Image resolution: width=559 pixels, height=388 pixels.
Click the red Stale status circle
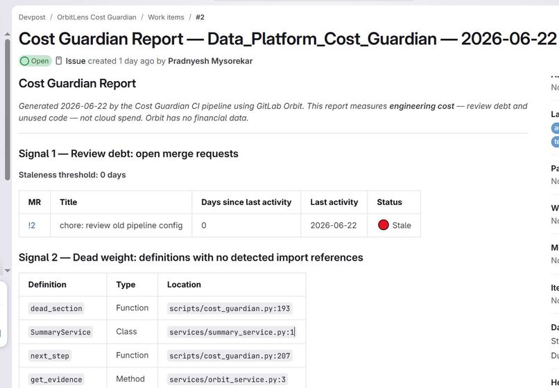(x=384, y=225)
